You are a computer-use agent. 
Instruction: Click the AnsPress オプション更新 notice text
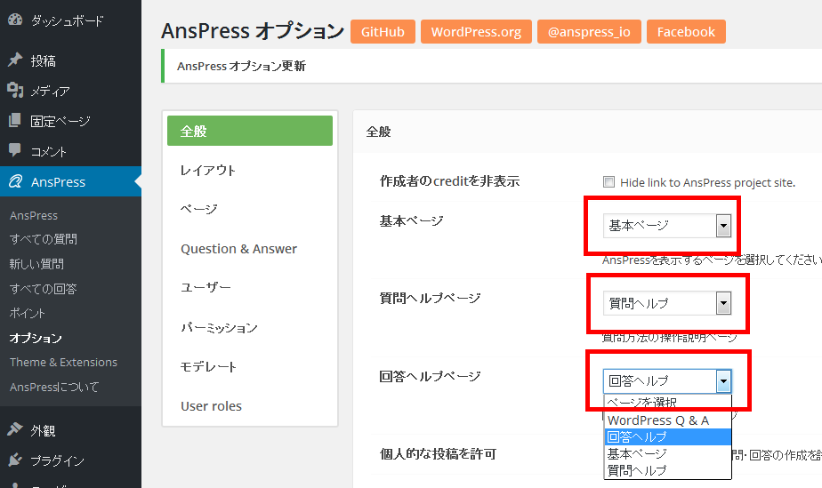241,66
